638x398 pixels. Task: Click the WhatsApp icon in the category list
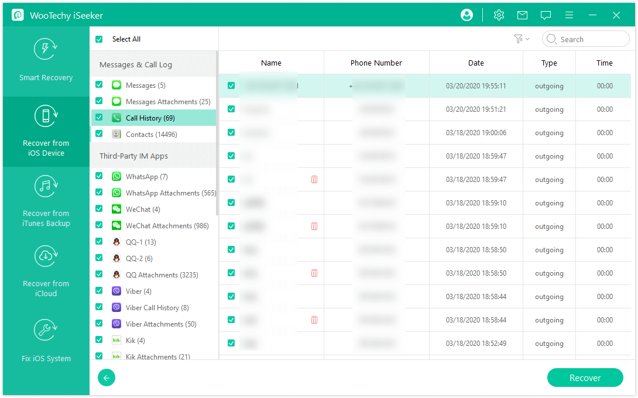tap(116, 177)
